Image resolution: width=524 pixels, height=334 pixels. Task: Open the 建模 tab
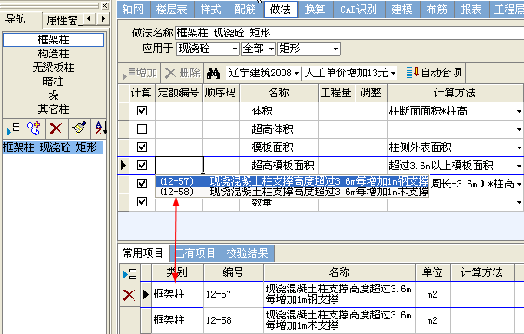[x=402, y=9]
